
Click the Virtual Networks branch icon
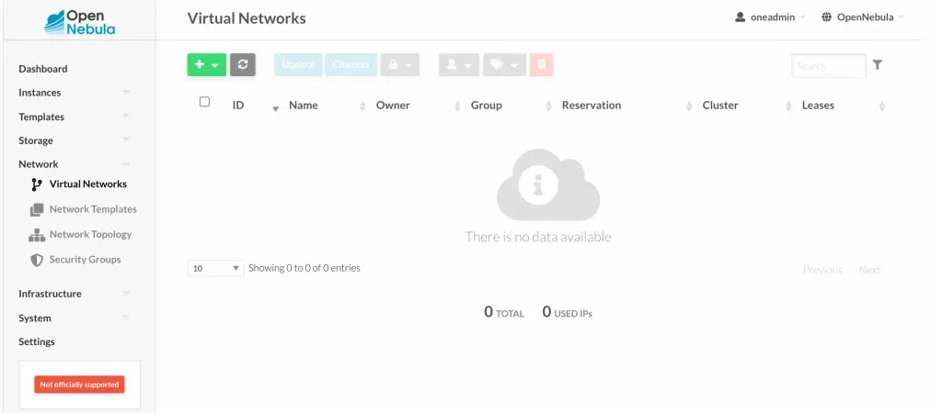tap(37, 184)
